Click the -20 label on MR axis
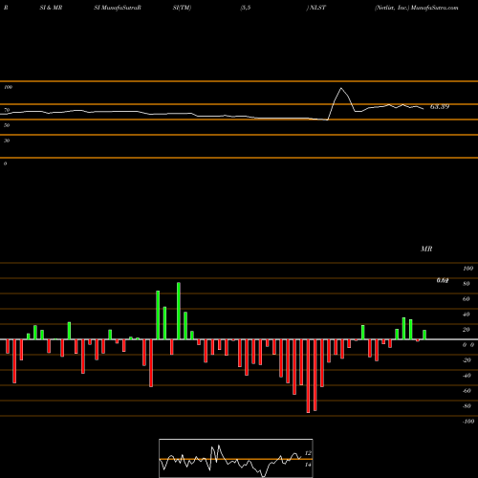Screen dimensions: 478x478 pos(467,360)
